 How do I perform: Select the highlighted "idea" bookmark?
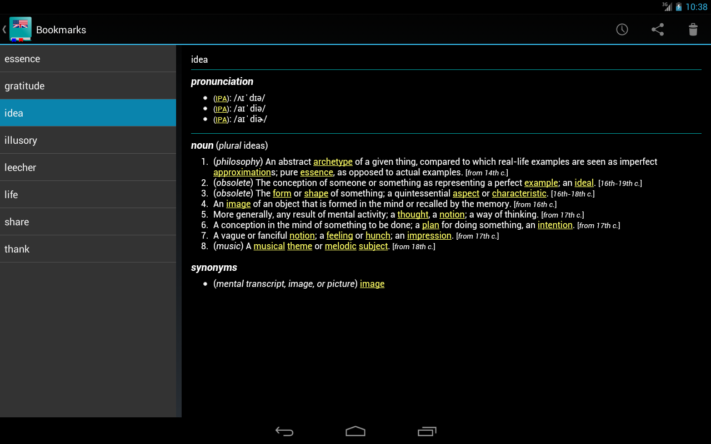click(x=88, y=113)
